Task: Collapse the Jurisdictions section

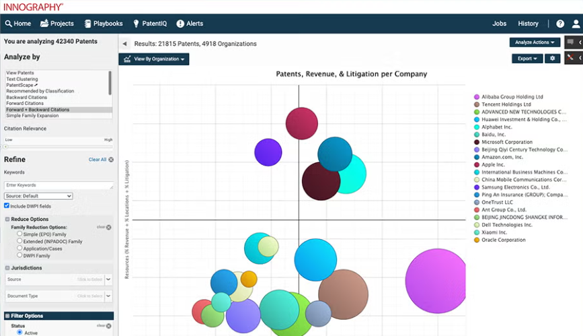Action: pos(7,268)
